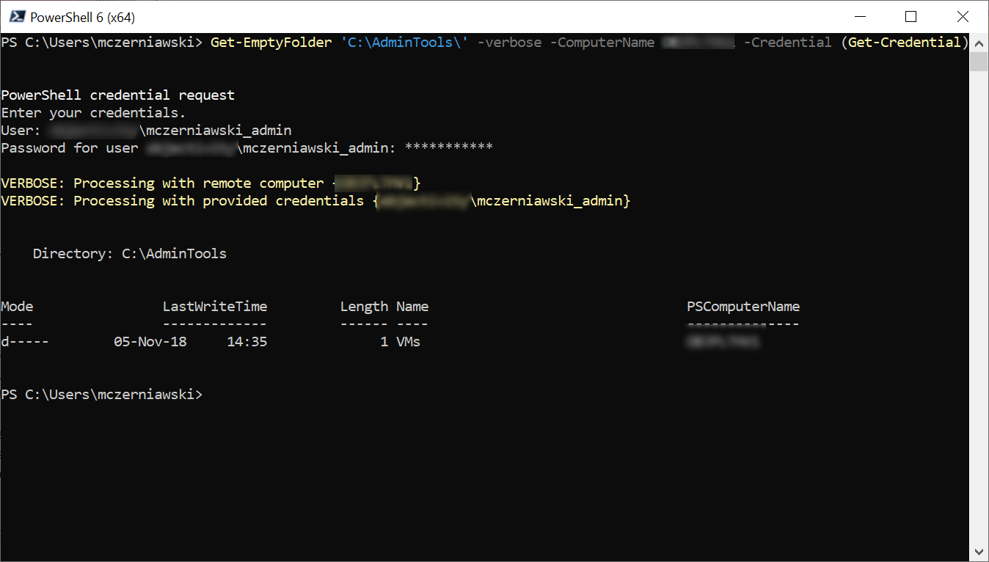Click the (Get-Credential) expression

(905, 43)
